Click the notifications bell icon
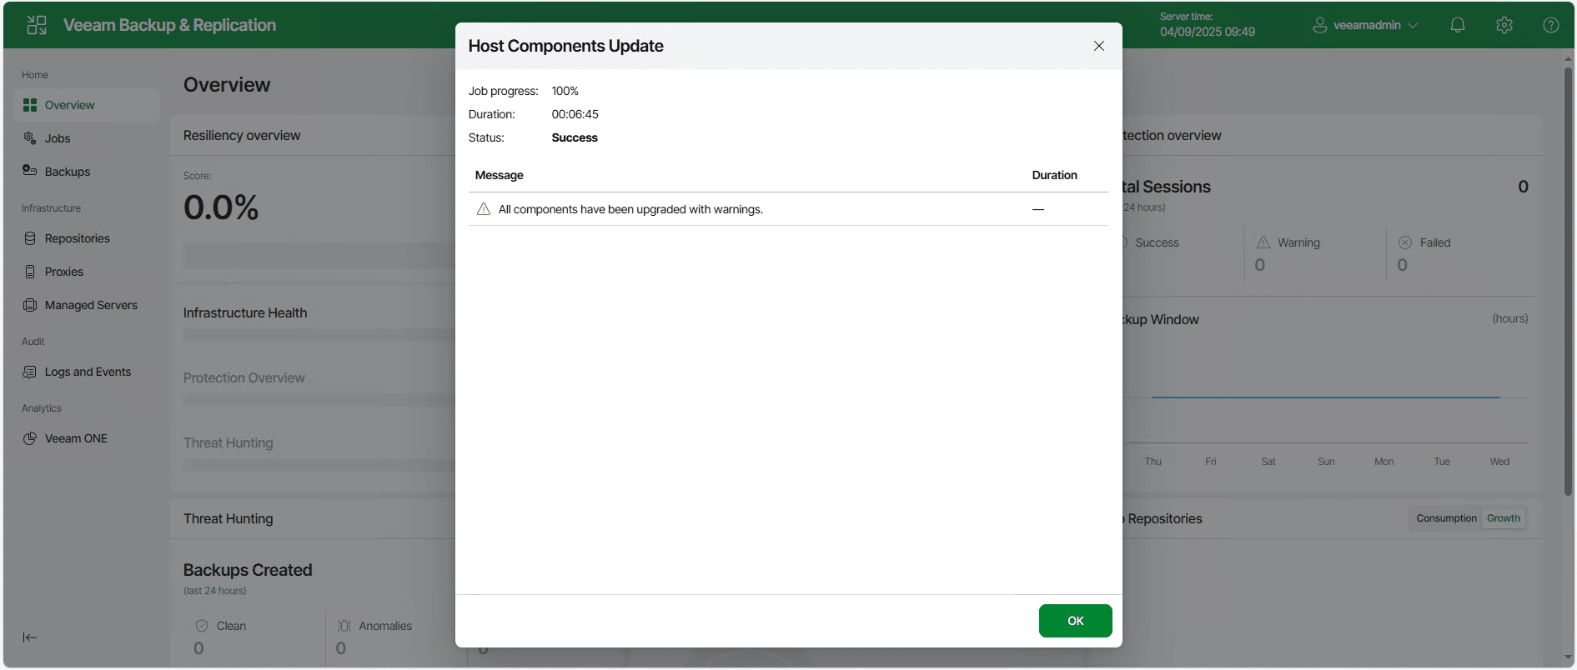Screen dimensions: 1577x670 pyautogui.click(x=1457, y=25)
